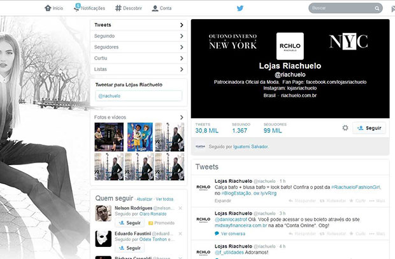
Task: Open midwayfinanceira.com.br link
Action: click(x=241, y=225)
